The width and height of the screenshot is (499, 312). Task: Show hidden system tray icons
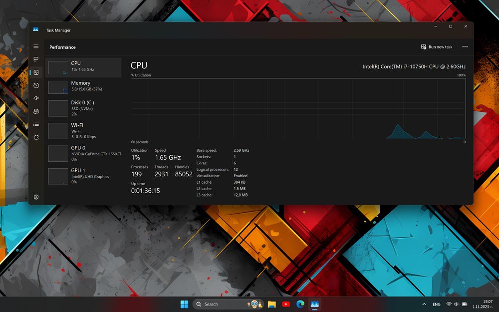tap(424, 305)
